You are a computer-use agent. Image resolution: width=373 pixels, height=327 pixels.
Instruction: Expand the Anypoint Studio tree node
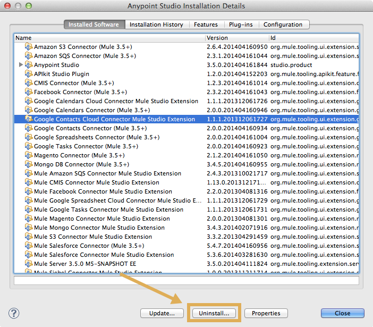(21, 65)
